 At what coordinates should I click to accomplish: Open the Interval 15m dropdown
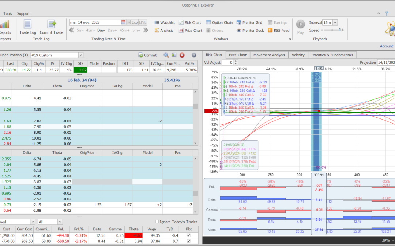[x=335, y=23]
